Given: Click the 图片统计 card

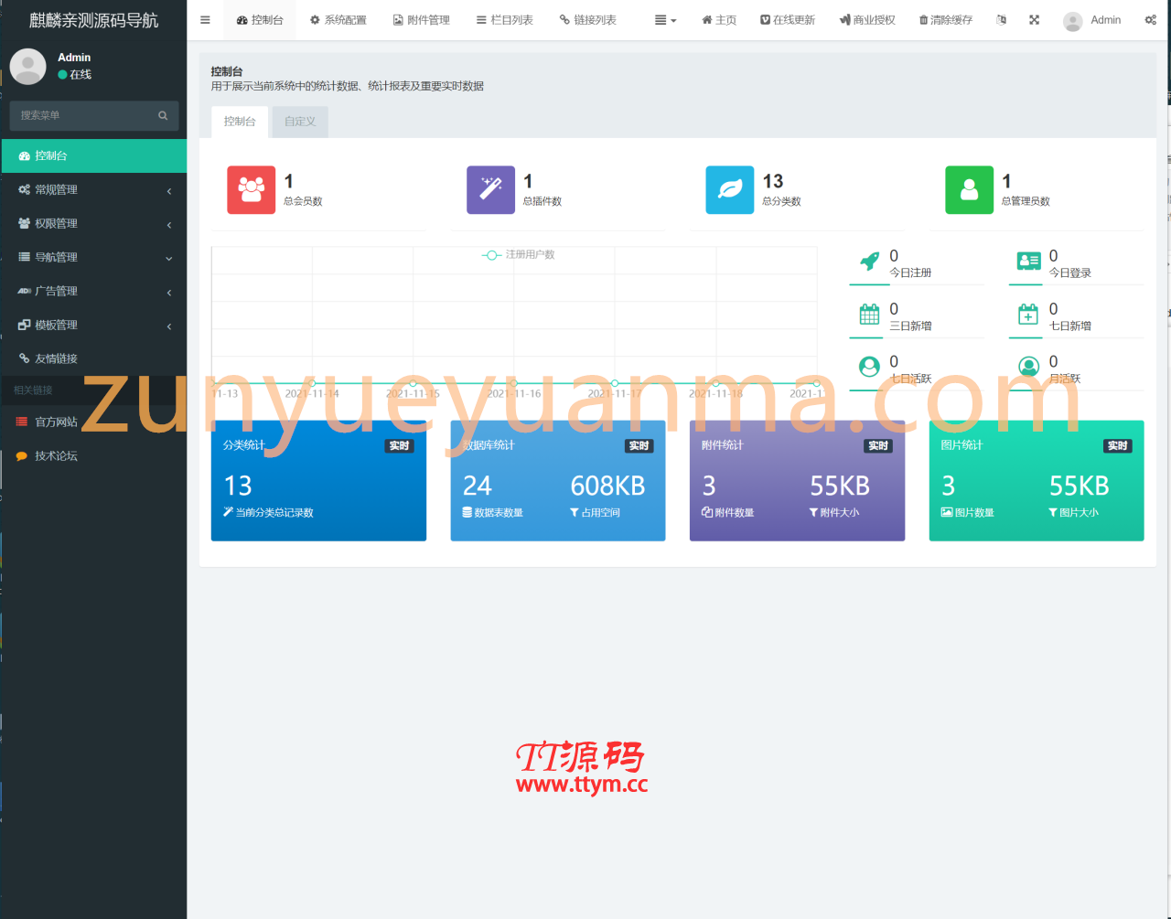Looking at the screenshot, I should pos(1037,481).
